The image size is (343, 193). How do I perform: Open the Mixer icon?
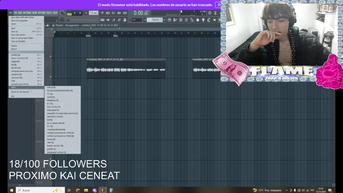click(x=186, y=20)
